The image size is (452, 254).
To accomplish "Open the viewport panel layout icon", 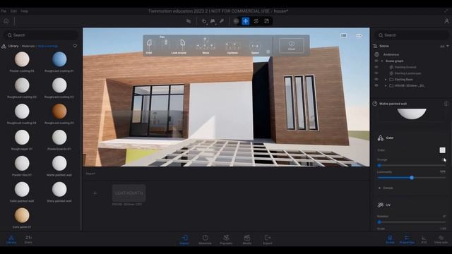I will click(343, 36).
